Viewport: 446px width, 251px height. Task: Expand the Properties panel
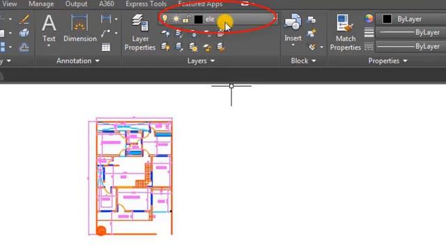tap(387, 61)
